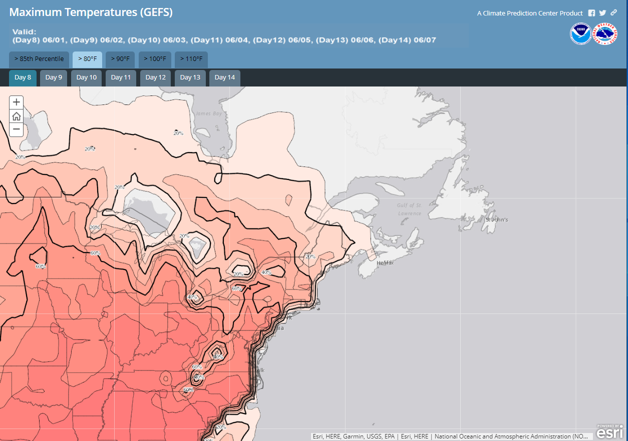
Task: Choose the > 100°F threshold
Action: pyautogui.click(x=155, y=59)
